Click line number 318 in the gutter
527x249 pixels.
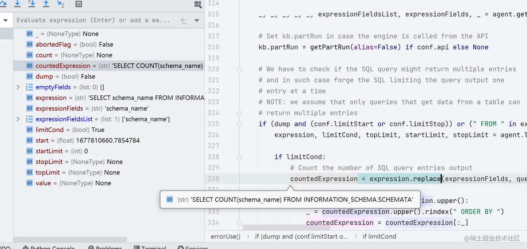click(x=213, y=47)
